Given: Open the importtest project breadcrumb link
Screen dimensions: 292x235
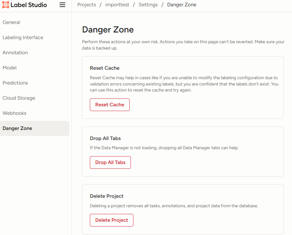Looking at the screenshot, I should (117, 5).
